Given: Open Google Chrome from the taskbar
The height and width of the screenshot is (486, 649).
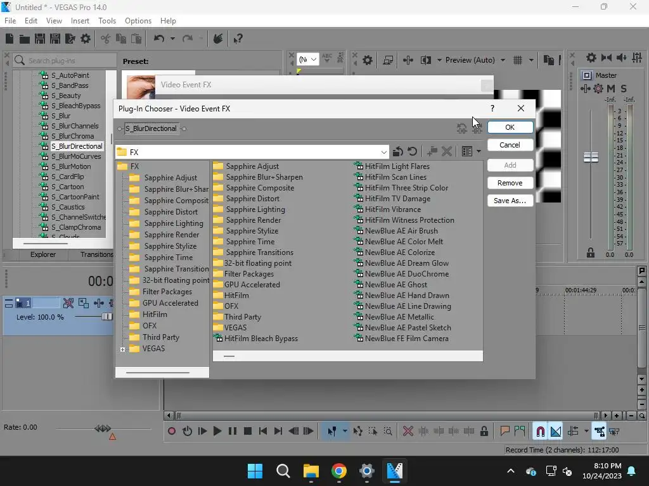Looking at the screenshot, I should [338, 471].
